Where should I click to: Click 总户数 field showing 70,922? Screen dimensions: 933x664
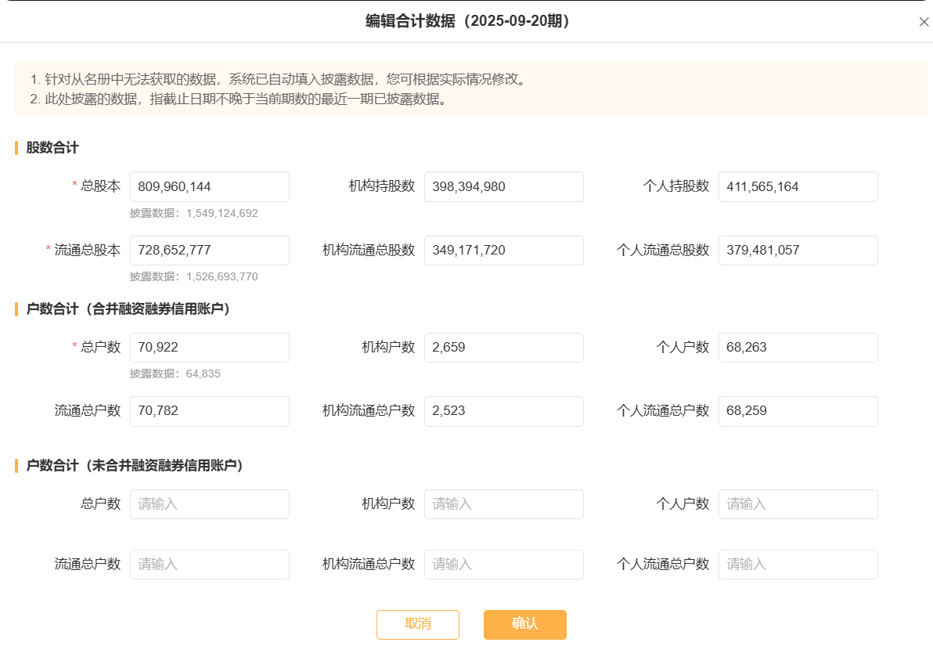210,348
